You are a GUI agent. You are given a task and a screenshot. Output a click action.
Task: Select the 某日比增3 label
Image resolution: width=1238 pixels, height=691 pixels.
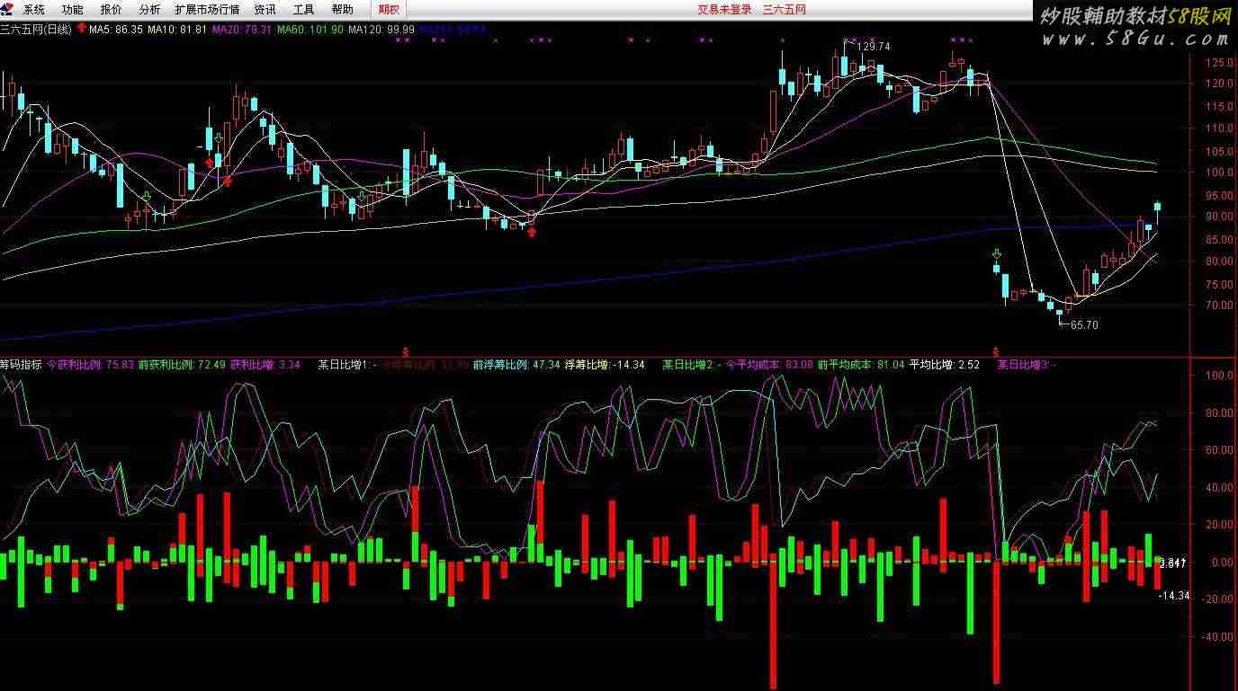click(1026, 365)
